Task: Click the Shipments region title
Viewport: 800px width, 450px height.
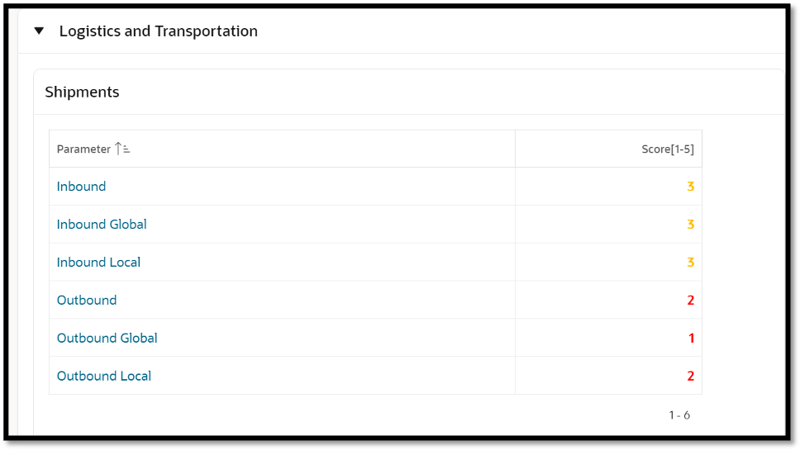Action: tap(82, 92)
